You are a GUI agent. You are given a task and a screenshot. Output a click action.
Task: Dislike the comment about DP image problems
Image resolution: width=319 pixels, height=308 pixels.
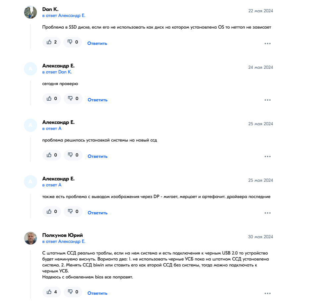point(73,212)
